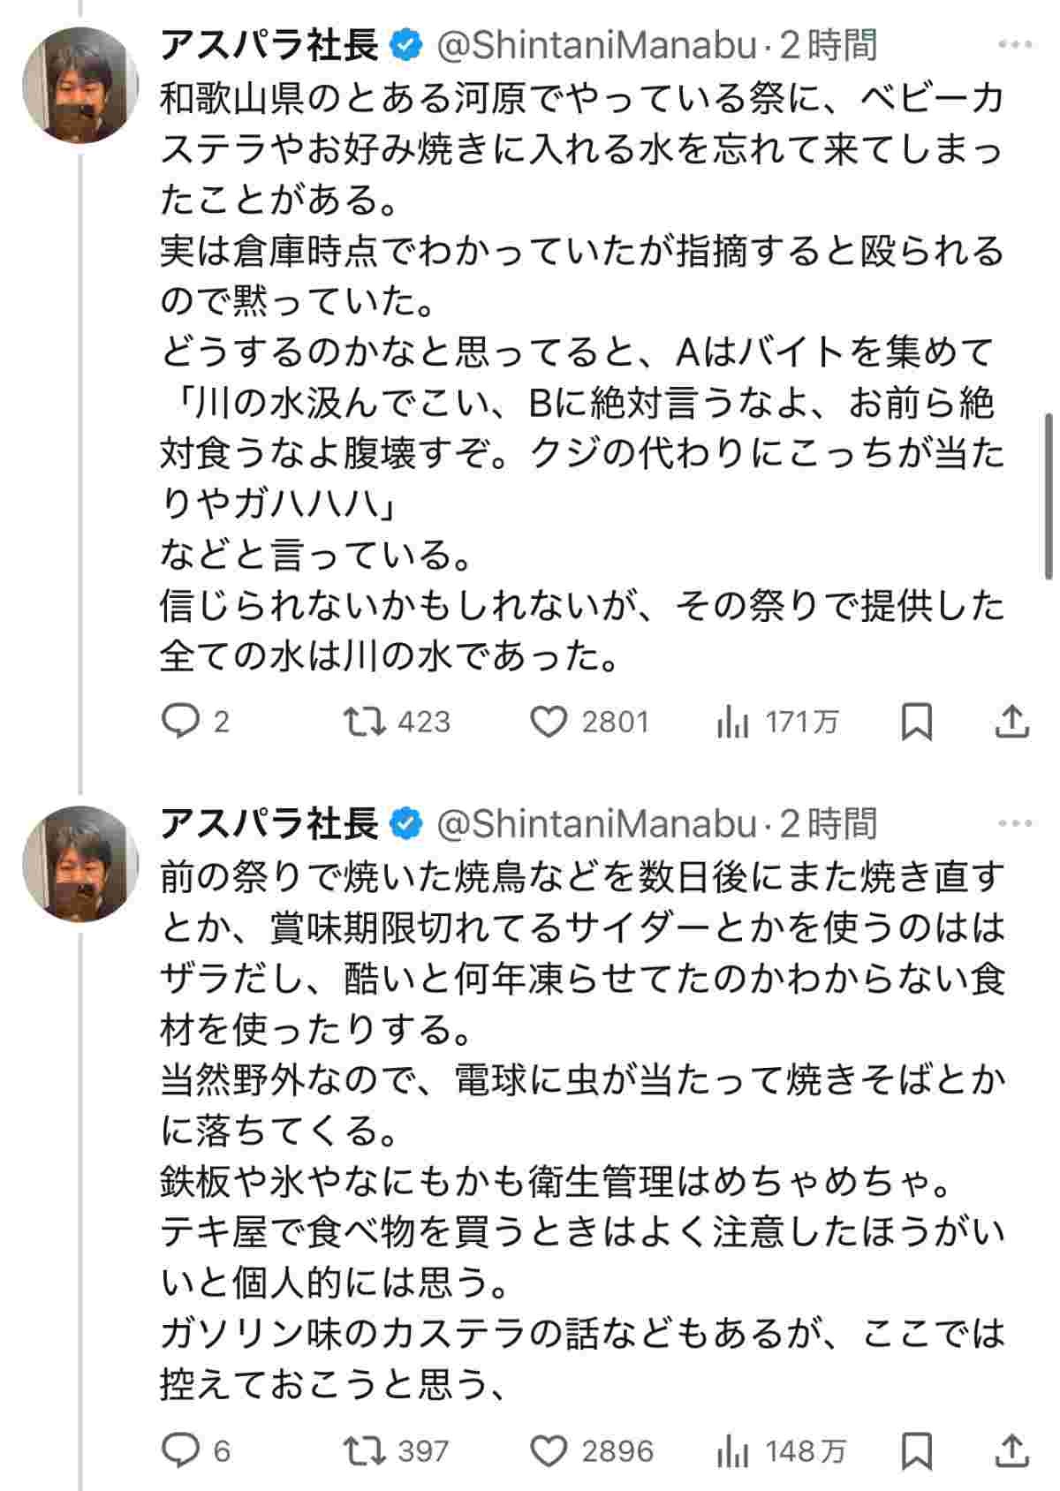Open アスパラ社長 display name on second tweet
The image size is (1060, 1491).
click(x=269, y=824)
